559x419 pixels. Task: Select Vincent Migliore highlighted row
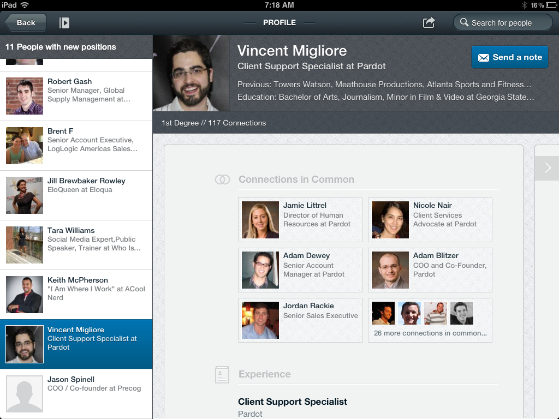76,344
